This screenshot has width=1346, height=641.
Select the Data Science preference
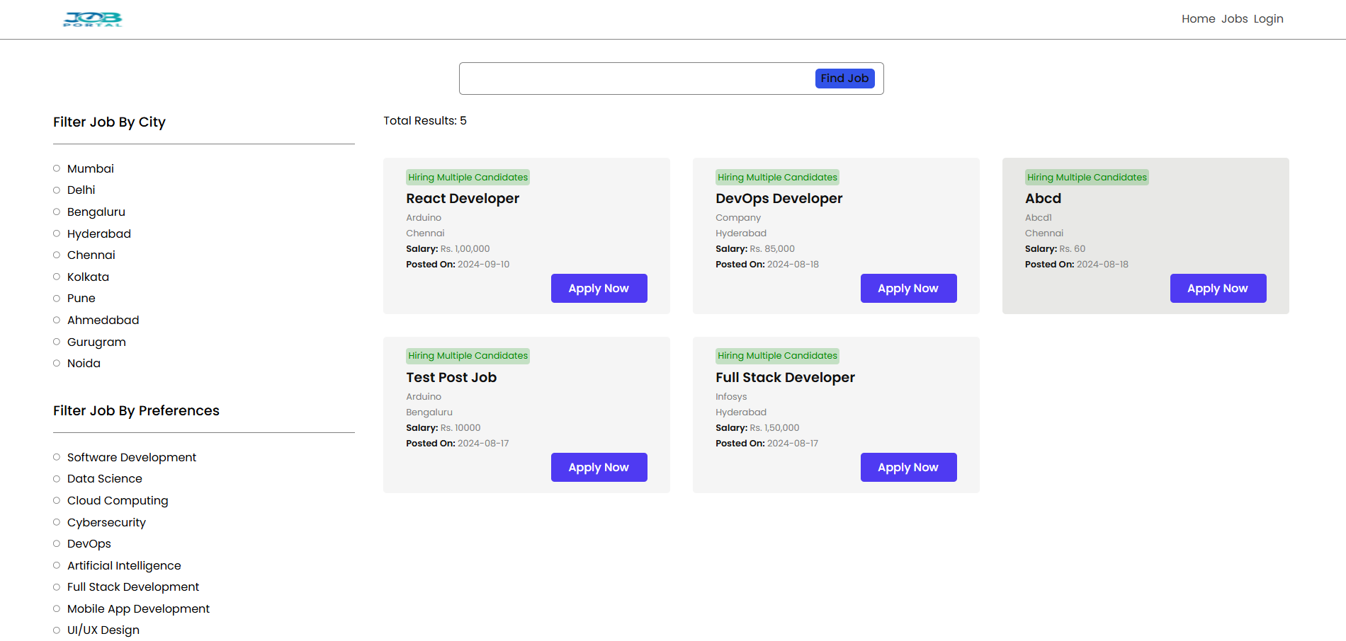tap(57, 478)
